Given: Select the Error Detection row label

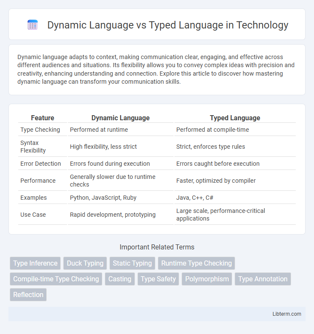Looking at the screenshot, I should pyautogui.click(x=41, y=164).
